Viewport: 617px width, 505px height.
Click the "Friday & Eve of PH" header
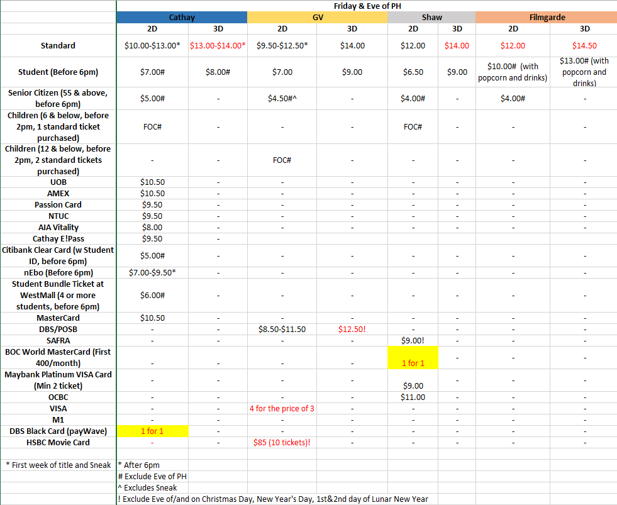point(367,6)
